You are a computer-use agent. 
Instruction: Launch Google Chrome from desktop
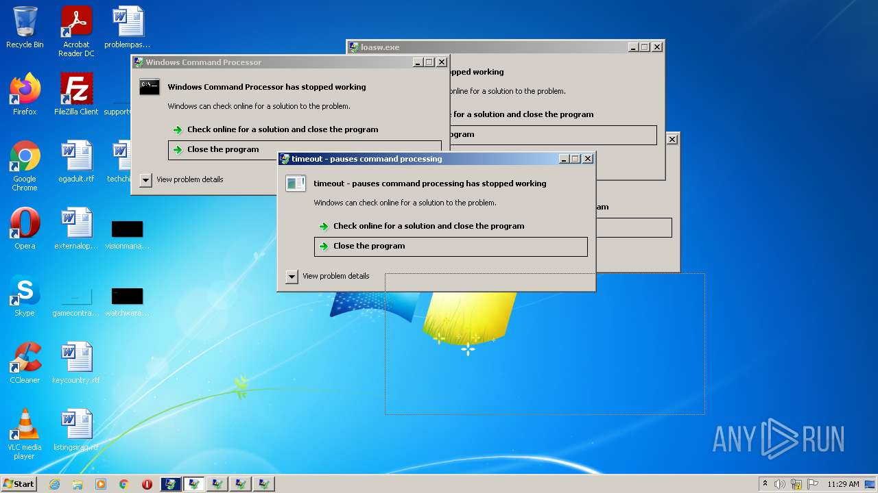25,166
